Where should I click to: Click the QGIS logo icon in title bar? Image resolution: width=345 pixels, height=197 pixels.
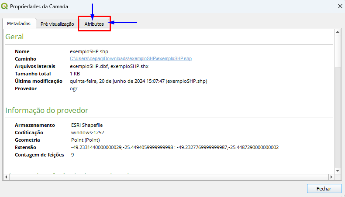pos(4,6)
